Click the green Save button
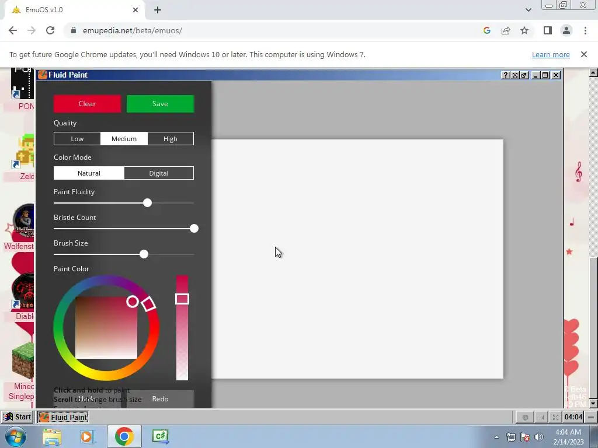The image size is (598, 448). pyautogui.click(x=160, y=104)
